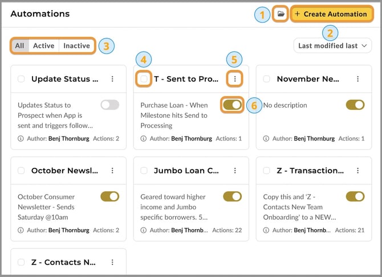This screenshot has height=277, width=382.
Task: Open the three-dot menu on Z - Transaction... card
Action: (357, 171)
